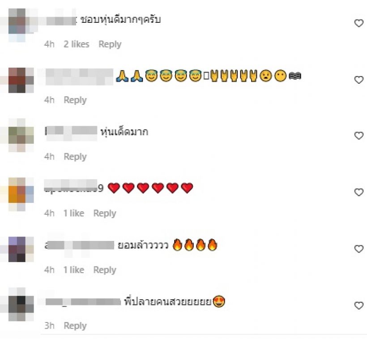
Task: Reply to the praying hands emoji comment
Action: coord(75,100)
